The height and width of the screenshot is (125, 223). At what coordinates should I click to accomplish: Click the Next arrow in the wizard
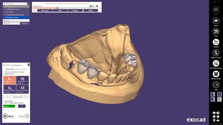pos(26,116)
